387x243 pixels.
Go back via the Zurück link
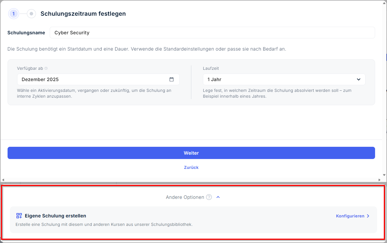(191, 167)
